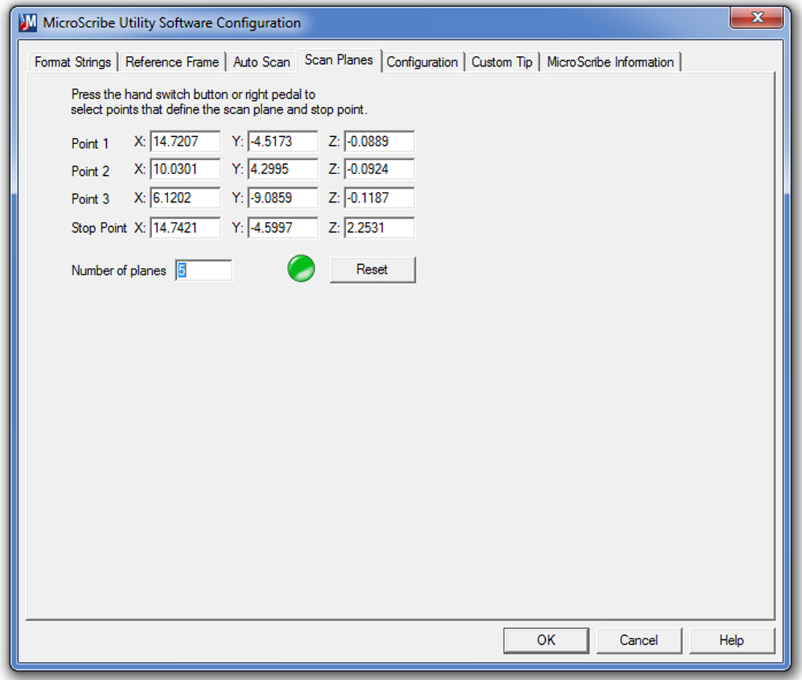
Task: Click the Stop Point Z field 2.2531
Action: 379,227
